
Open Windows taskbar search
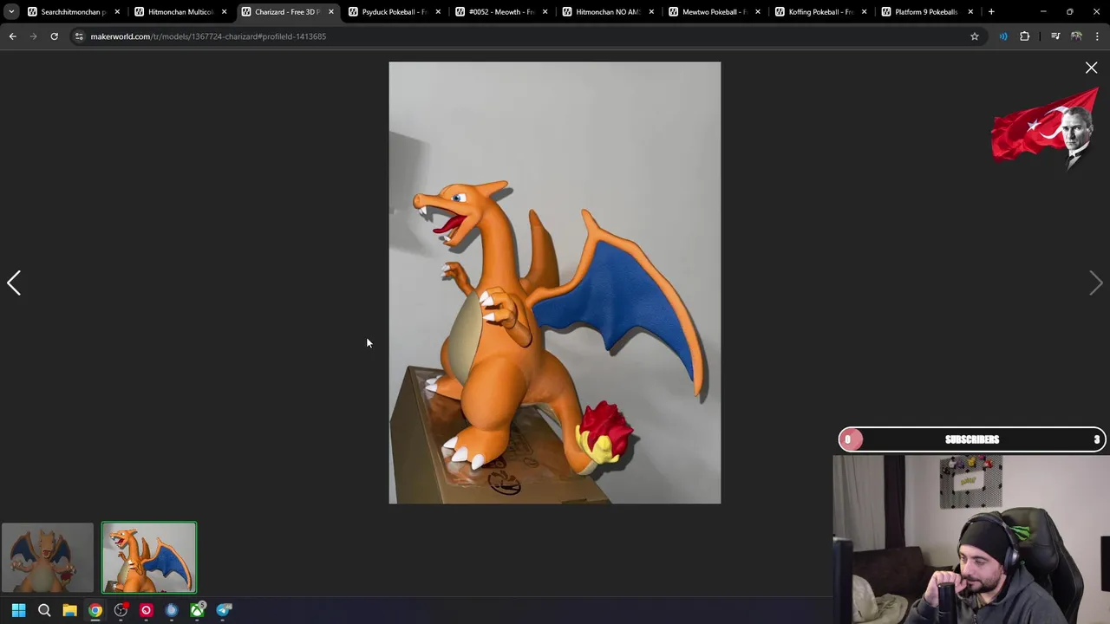click(x=44, y=610)
